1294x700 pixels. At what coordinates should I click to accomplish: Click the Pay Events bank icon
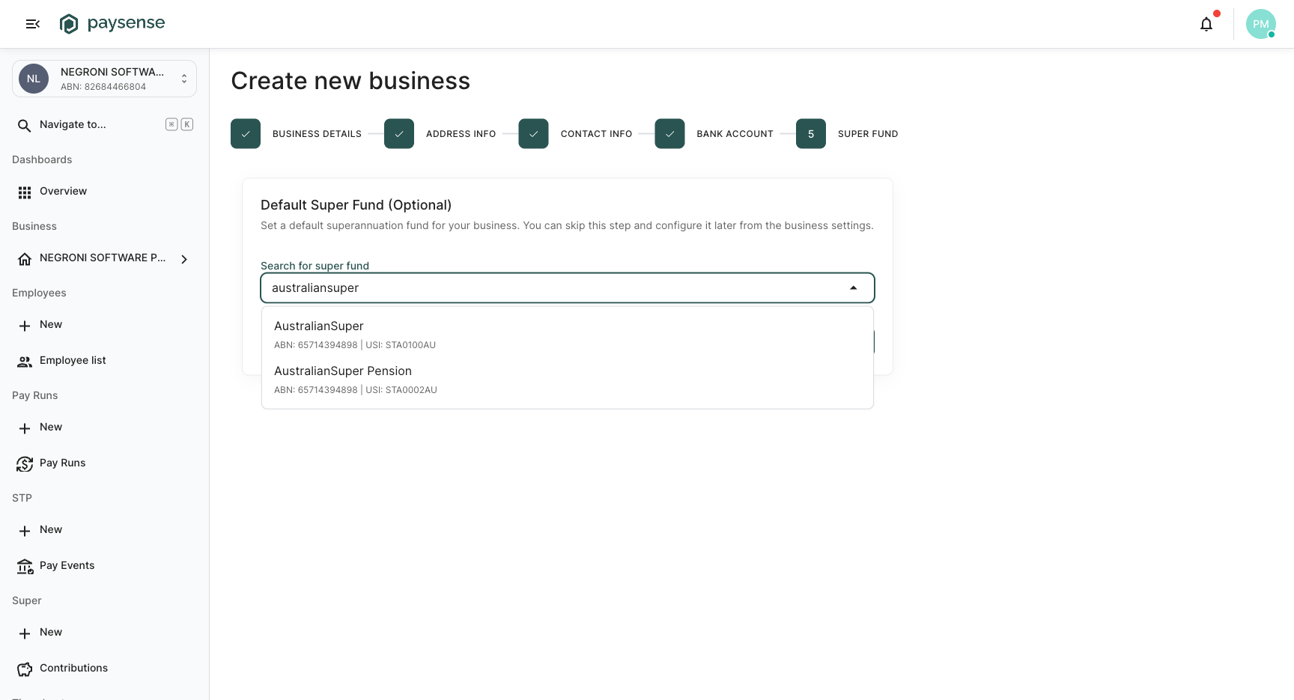pos(25,567)
